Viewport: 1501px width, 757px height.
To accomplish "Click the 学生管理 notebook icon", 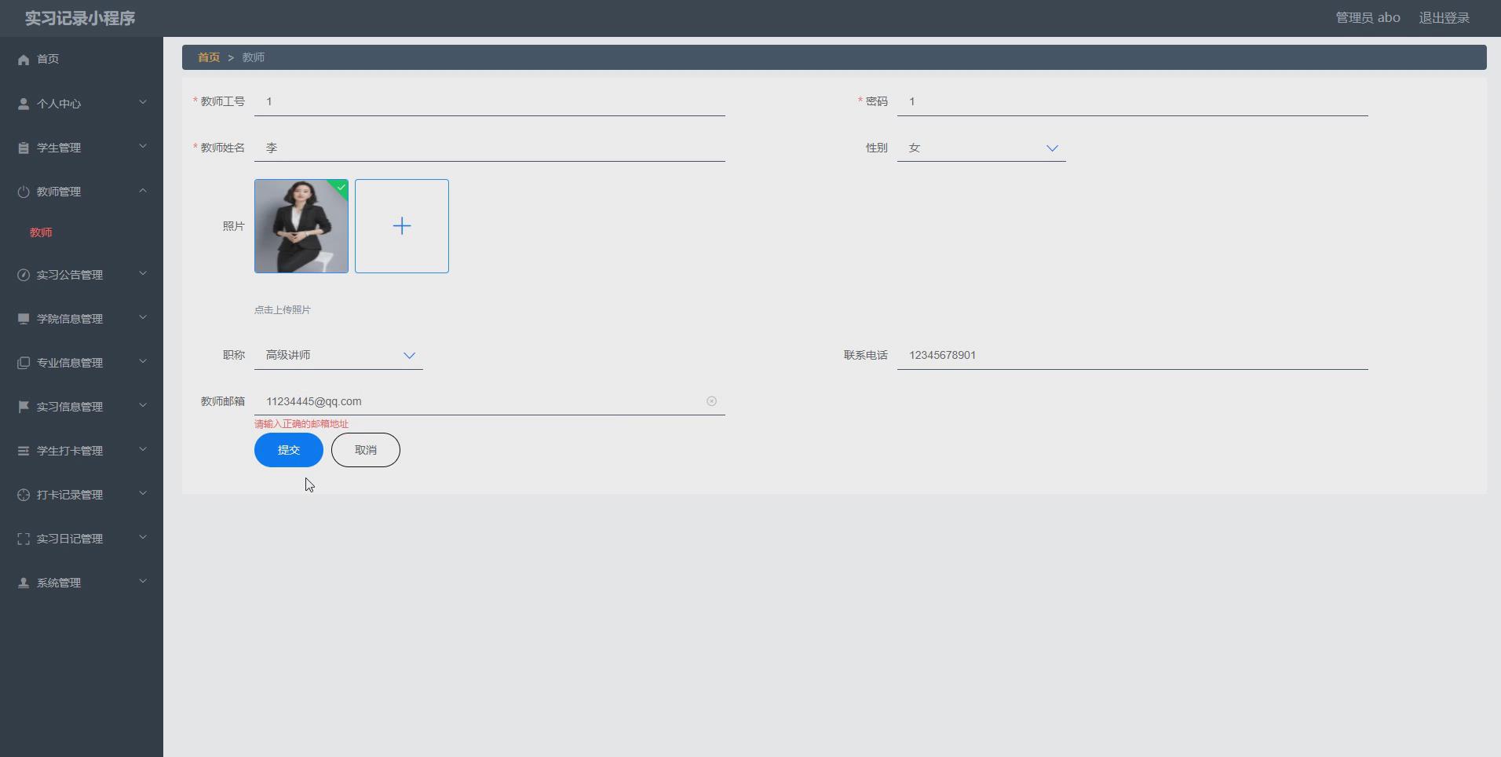I will [x=22, y=147].
